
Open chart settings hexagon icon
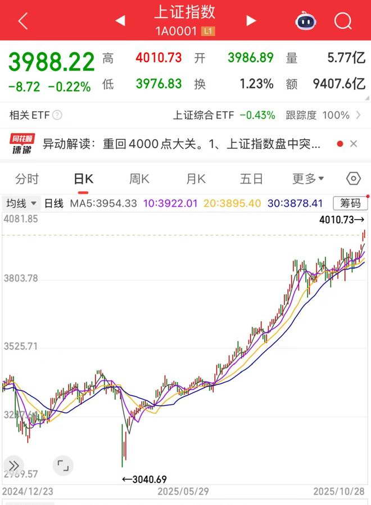click(353, 179)
